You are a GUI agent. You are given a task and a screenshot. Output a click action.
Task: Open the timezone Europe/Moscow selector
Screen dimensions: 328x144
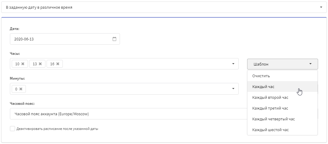click(x=128, y=114)
